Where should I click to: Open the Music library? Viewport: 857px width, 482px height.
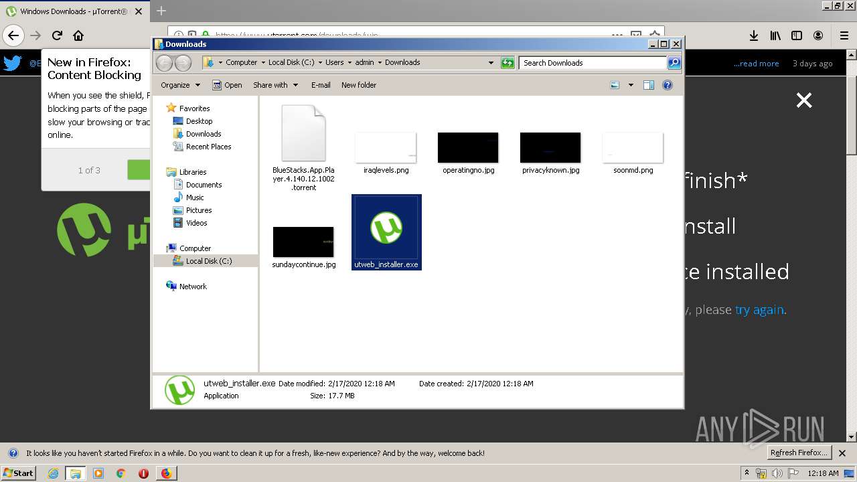[195, 197]
